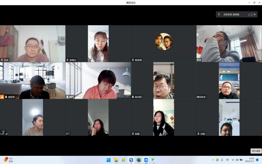Image resolution: width=262 pixels, height=164 pixels.
Task: Select 岳晓云's video tile
Action: [98, 44]
